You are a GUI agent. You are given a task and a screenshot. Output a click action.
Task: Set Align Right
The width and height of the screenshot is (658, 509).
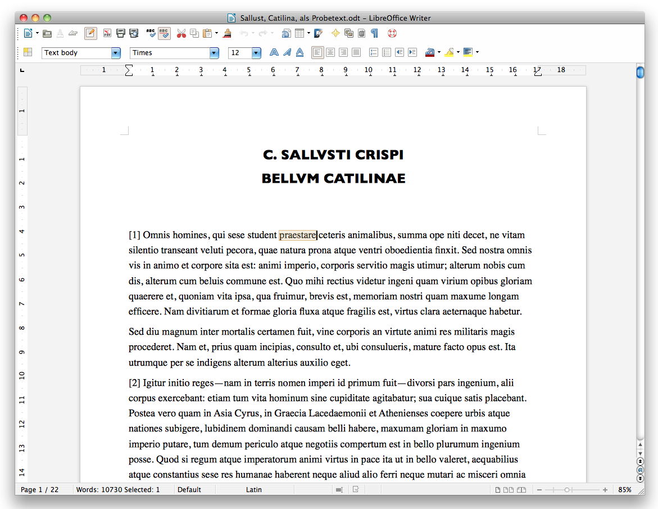[x=343, y=52]
